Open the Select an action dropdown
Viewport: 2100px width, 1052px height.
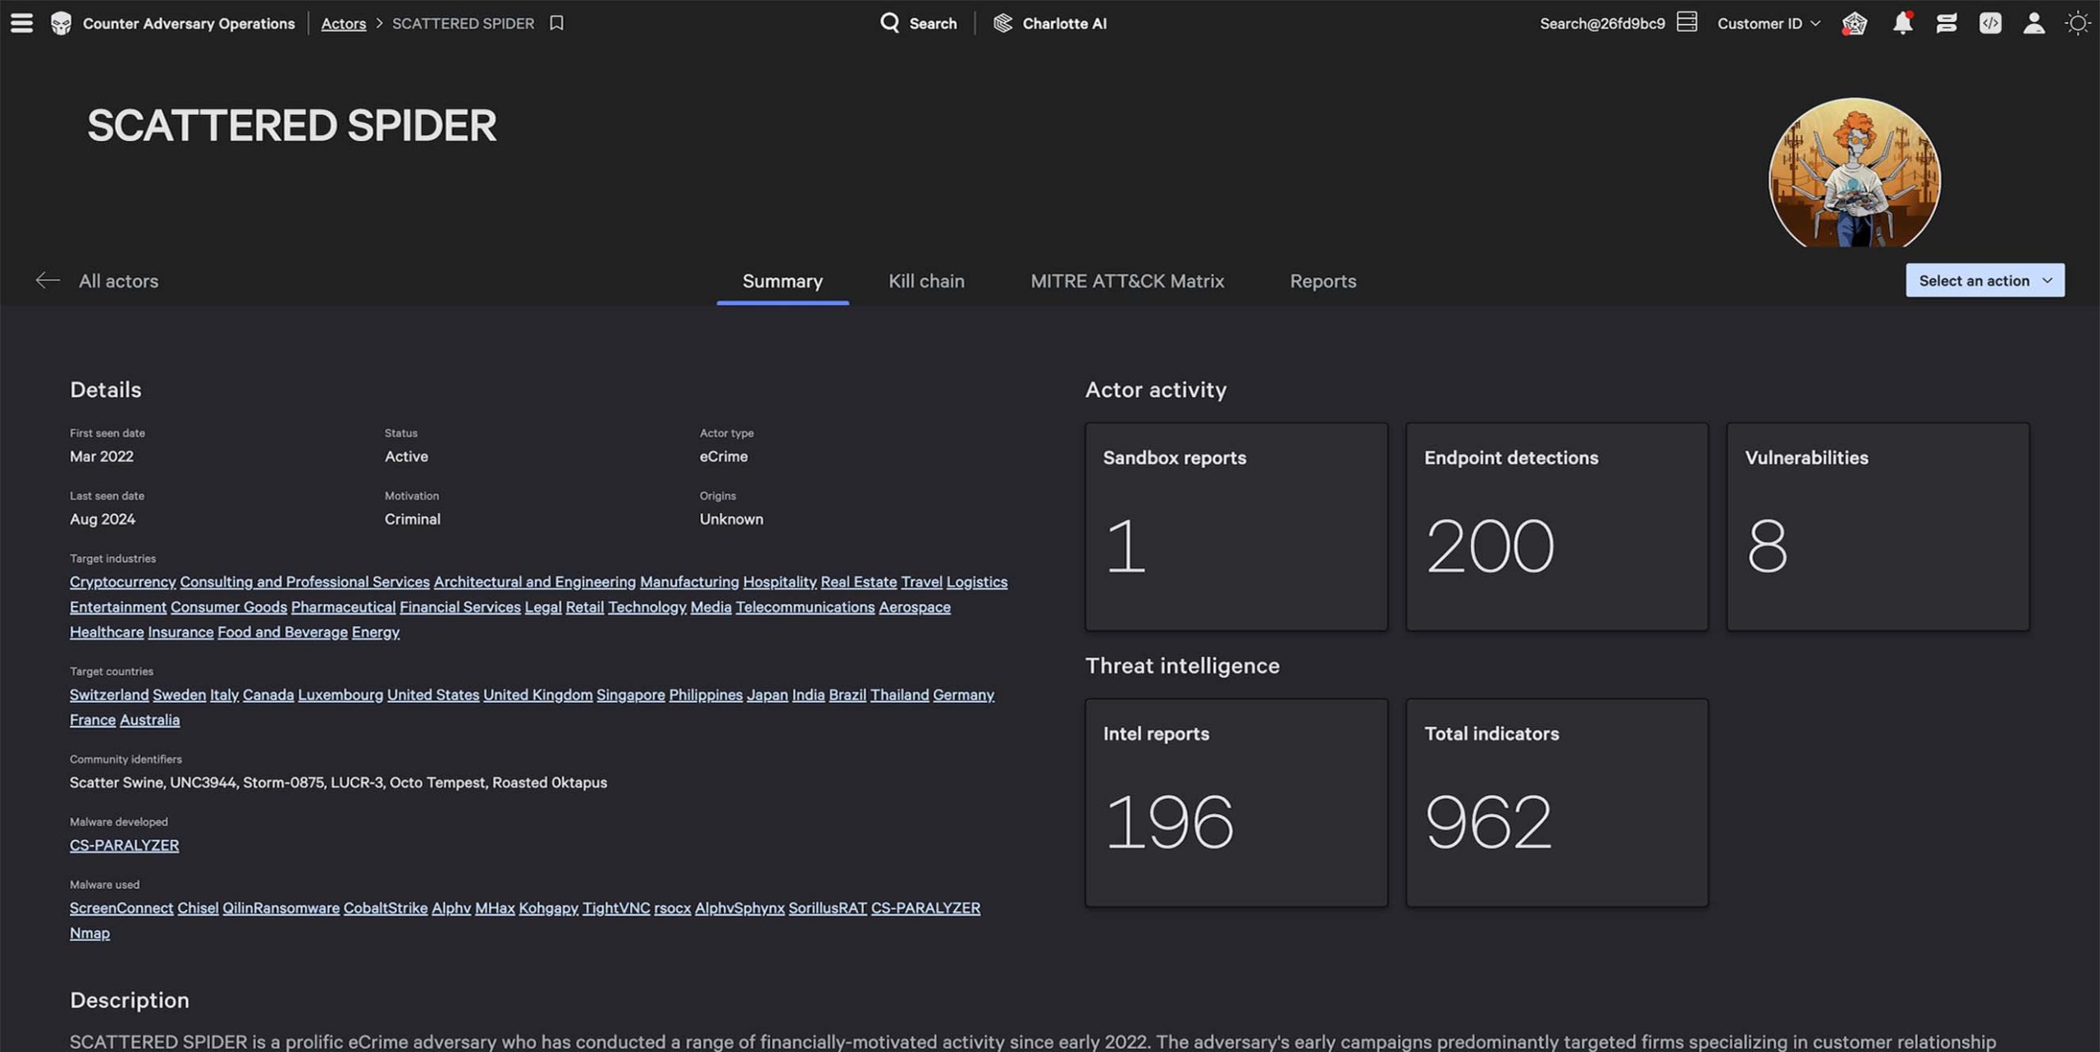(1984, 281)
